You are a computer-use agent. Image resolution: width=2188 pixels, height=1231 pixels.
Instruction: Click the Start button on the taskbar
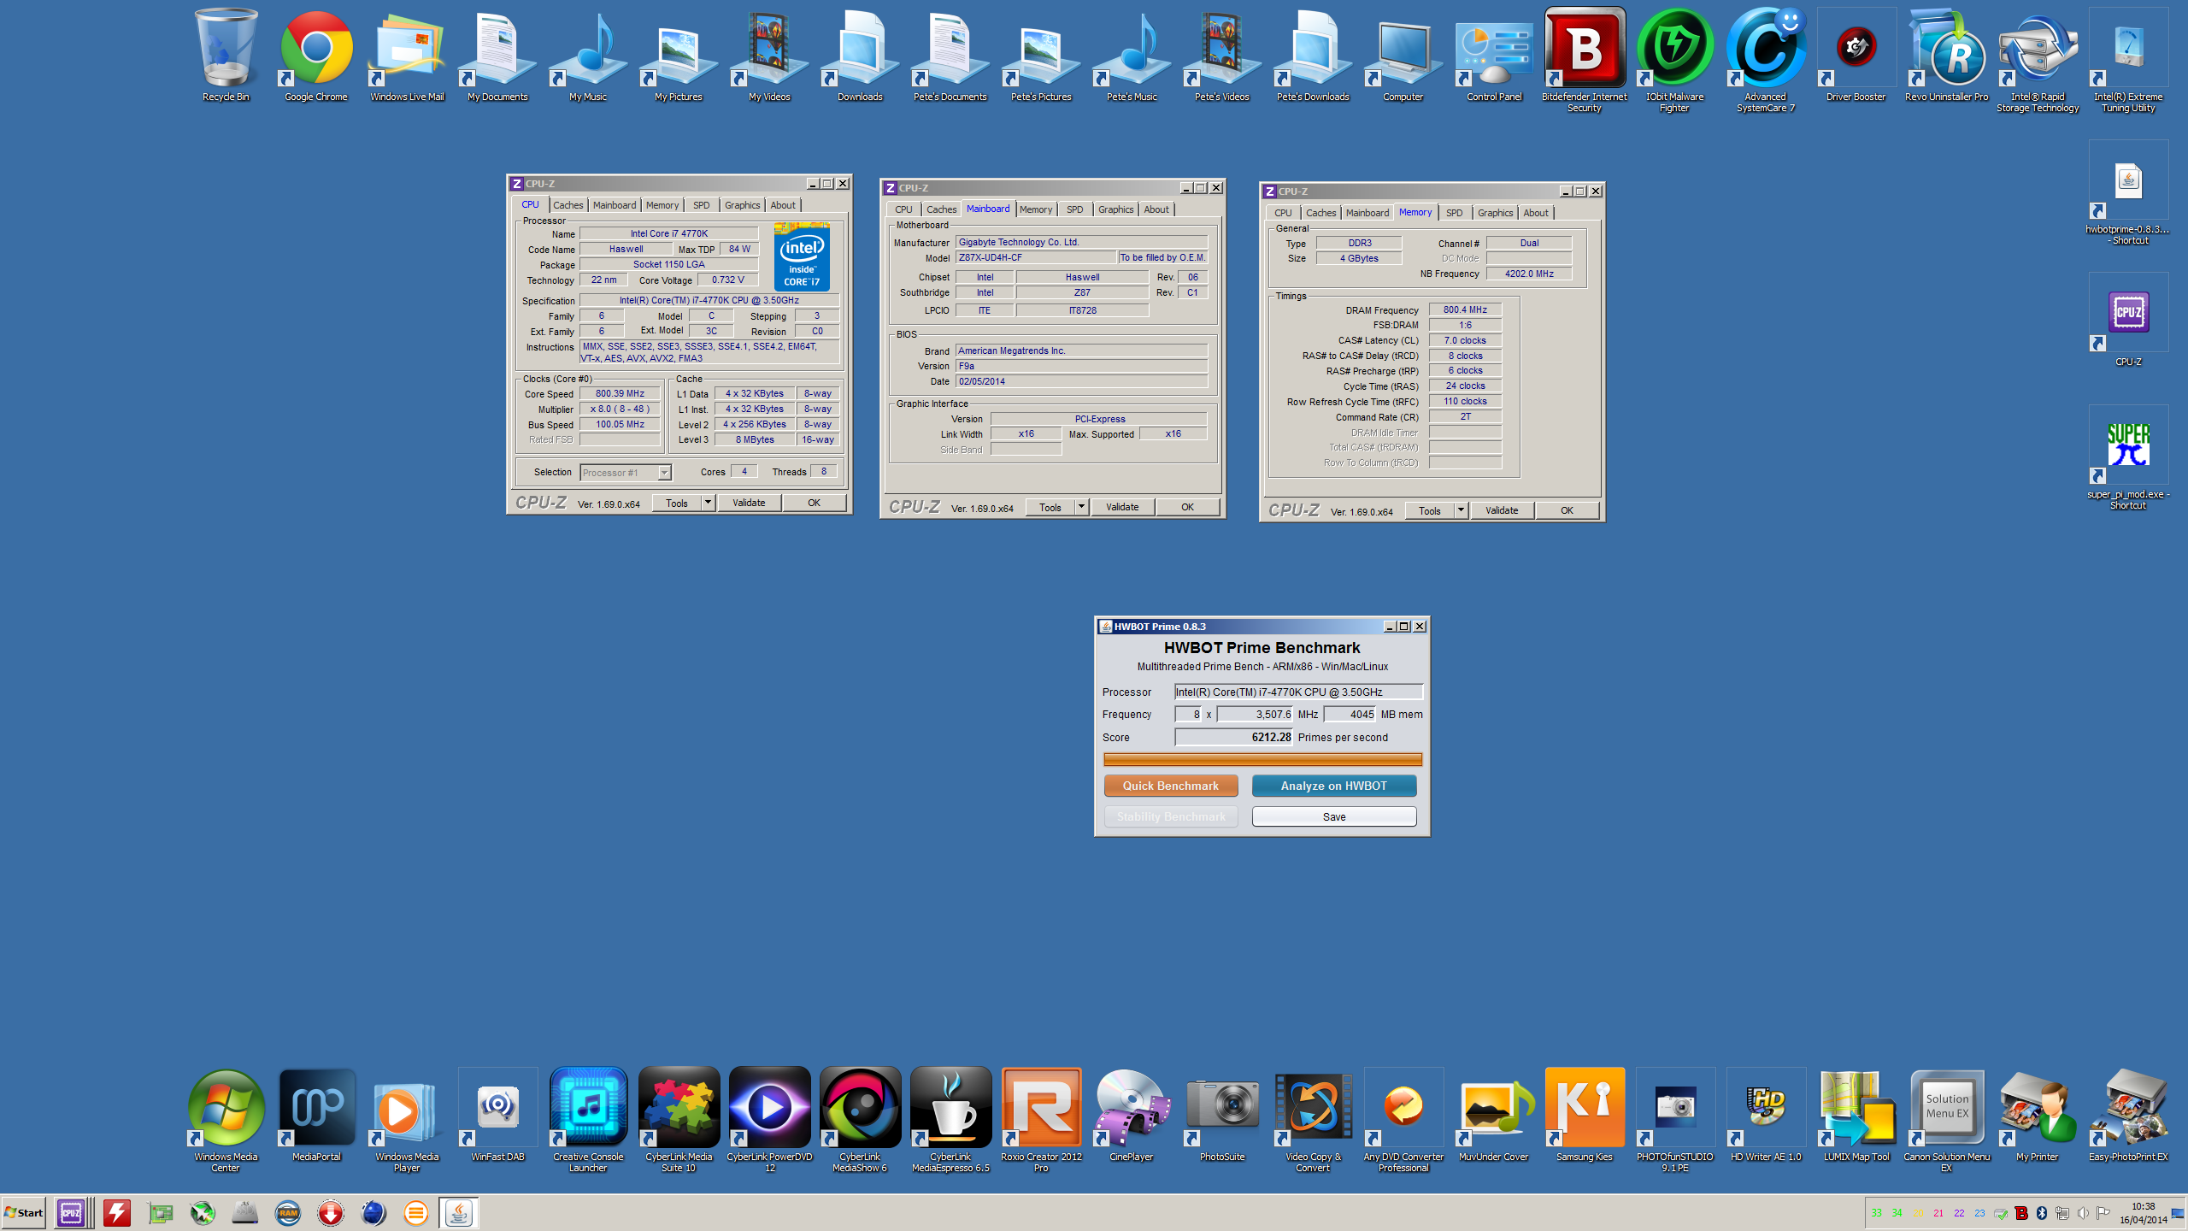pos(24,1212)
